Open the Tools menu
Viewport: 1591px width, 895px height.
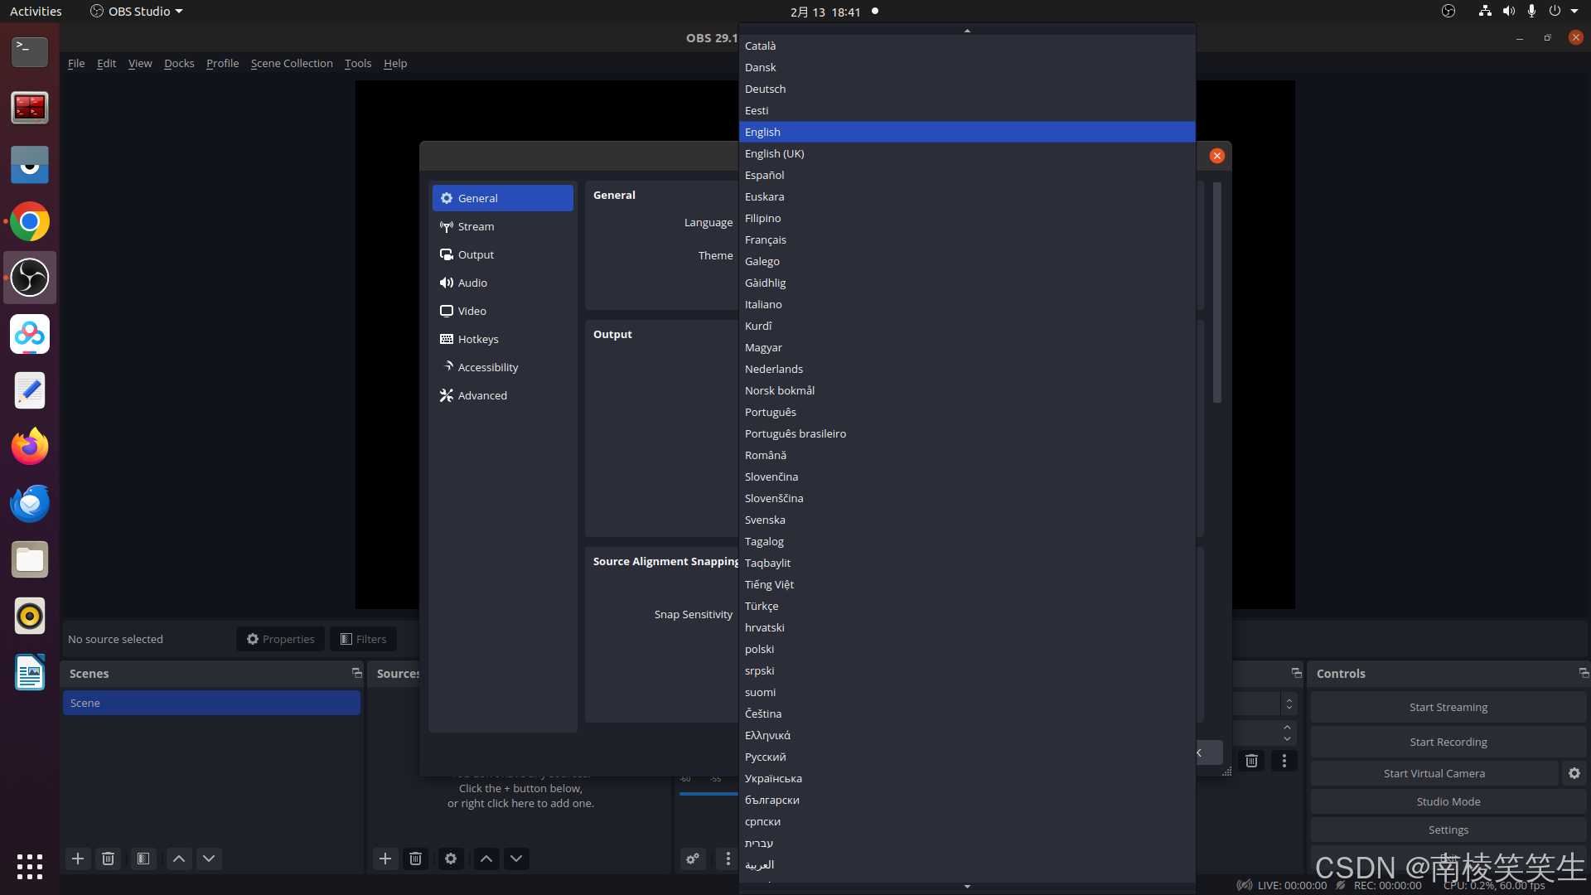[x=358, y=63]
